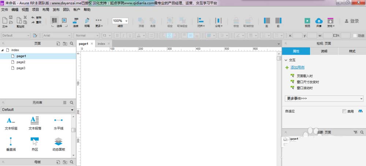Click the New File icon in toolbar
The image size is (366, 166).
coord(5,20)
